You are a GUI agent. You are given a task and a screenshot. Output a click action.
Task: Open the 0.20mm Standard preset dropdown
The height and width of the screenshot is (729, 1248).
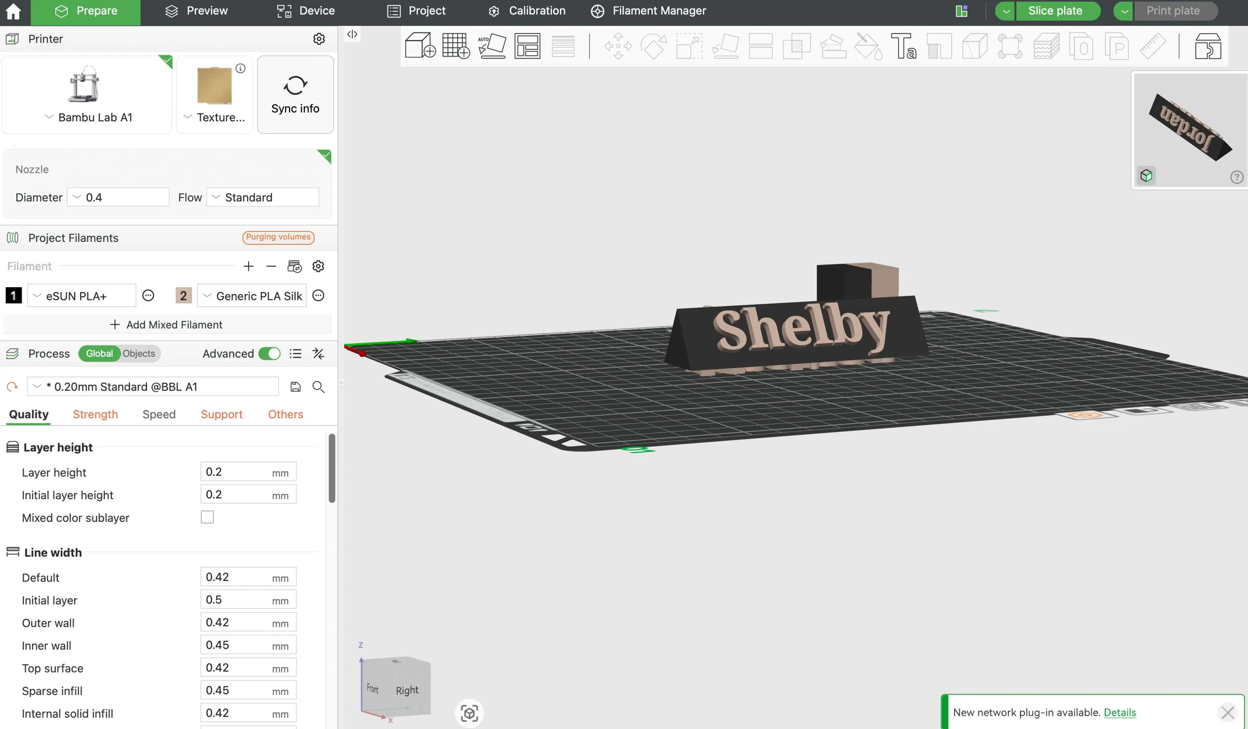click(x=153, y=387)
